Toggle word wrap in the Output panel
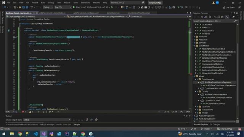The image size is (244, 137). pos(91,119)
